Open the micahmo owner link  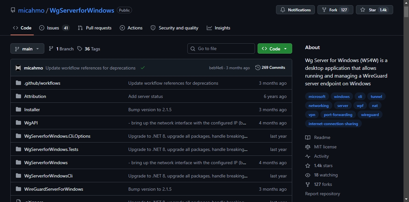[x=31, y=10]
